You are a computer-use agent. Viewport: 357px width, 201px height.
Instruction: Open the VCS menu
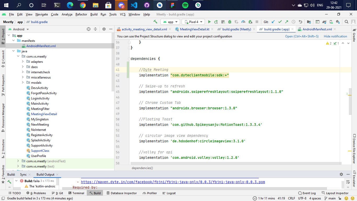click(123, 14)
